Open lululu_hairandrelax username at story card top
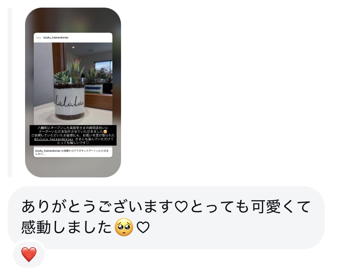 tap(56, 38)
